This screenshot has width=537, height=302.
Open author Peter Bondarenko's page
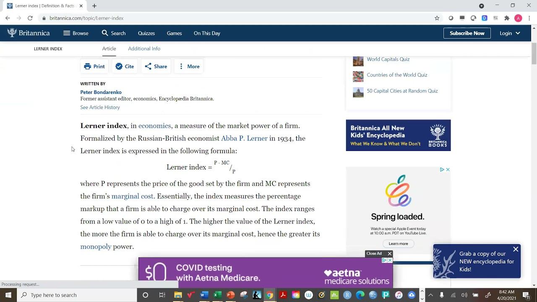(101, 92)
